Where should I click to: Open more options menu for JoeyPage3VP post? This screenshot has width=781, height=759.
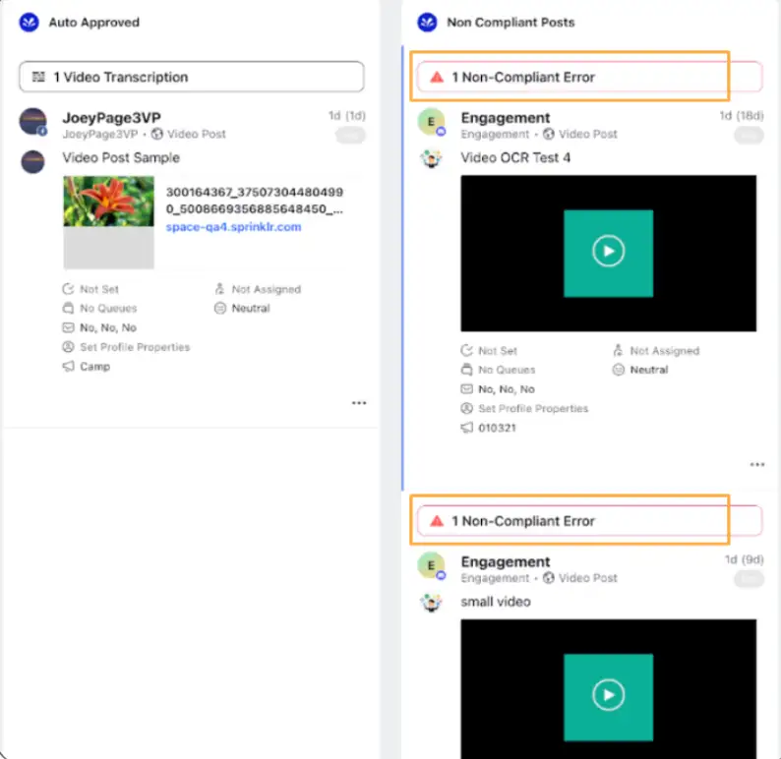[x=359, y=403]
